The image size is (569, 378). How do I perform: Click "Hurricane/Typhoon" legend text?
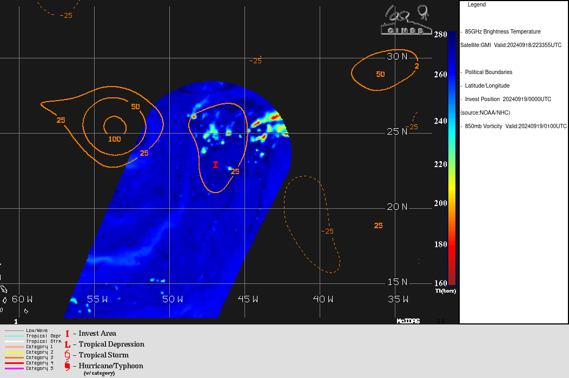(x=111, y=366)
